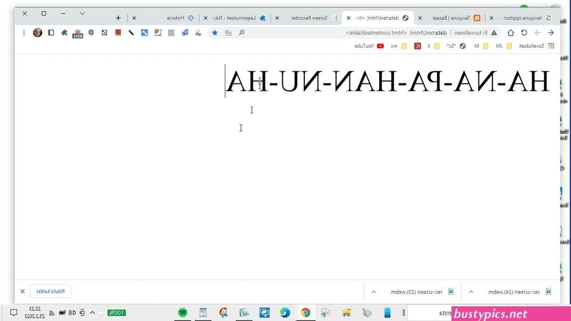Open File Explorer from the taskbar
This screenshot has height=321, width=571.
(347, 313)
